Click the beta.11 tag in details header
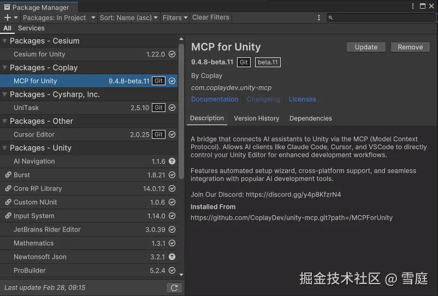438x296 pixels. click(268, 62)
